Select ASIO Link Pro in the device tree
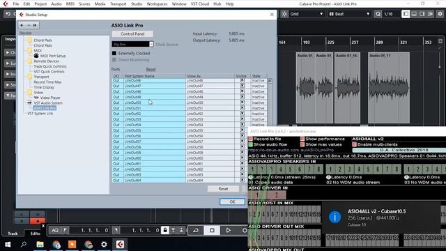 [x=45, y=108]
